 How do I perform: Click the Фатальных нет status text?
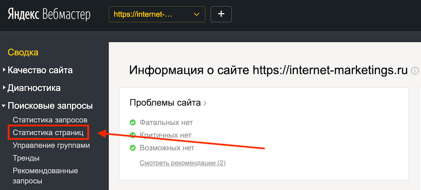pyautogui.click(x=166, y=122)
